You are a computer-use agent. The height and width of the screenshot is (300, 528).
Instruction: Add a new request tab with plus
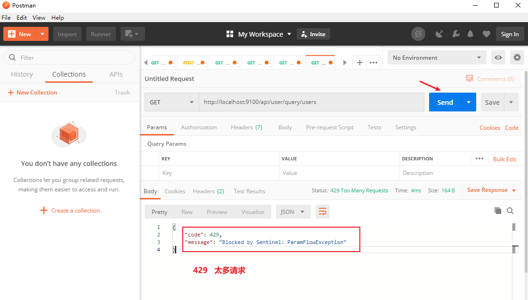(x=360, y=63)
